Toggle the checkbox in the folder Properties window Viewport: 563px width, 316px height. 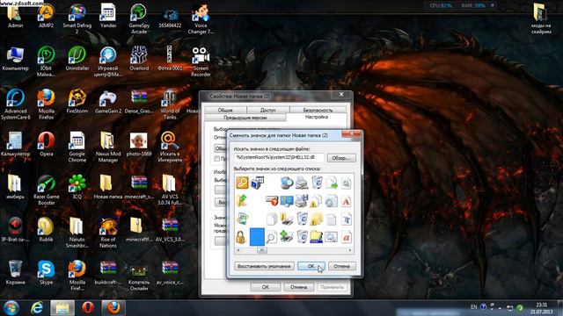[x=216, y=158]
